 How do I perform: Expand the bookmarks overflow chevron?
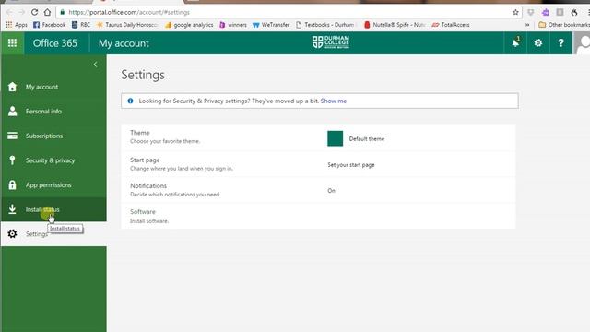[527, 25]
